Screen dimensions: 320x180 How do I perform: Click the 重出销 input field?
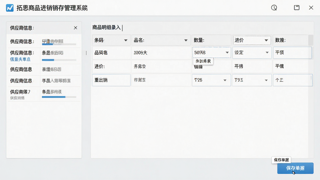coord(111,80)
